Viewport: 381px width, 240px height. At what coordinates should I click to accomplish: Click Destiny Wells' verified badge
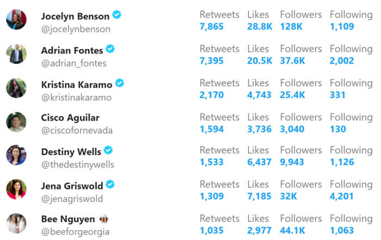click(108, 150)
